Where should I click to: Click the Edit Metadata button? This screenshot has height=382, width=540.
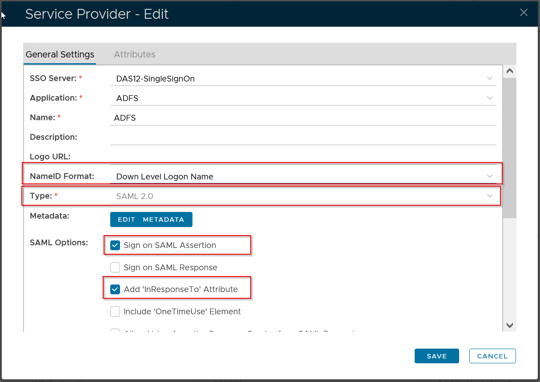151,219
